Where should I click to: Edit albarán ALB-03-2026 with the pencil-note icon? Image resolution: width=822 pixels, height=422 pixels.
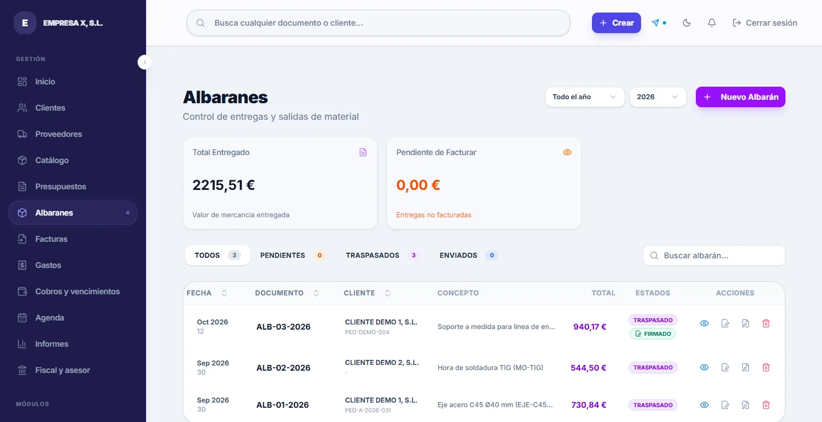point(725,323)
